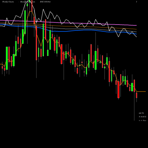This screenshot has width=148, height=148.
Task: Click the 'in 4 Days' label
Action: coord(142,120)
